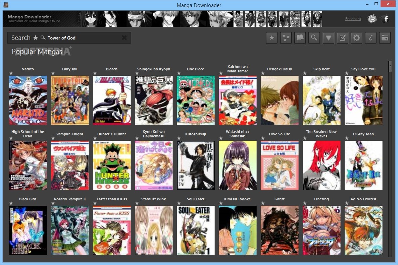398x265 pixels.
Task: Click the Stardust Wink title
Action: 154,199
